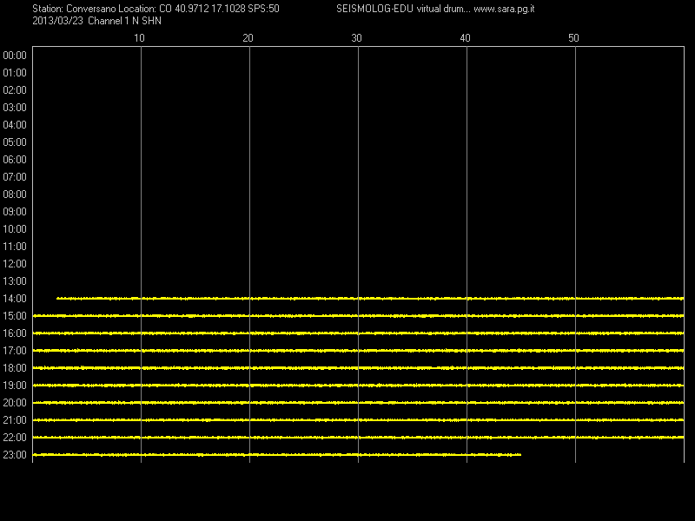Click the 19:00 seismic trace line
This screenshot has width=695, height=521.
pyautogui.click(x=358, y=386)
